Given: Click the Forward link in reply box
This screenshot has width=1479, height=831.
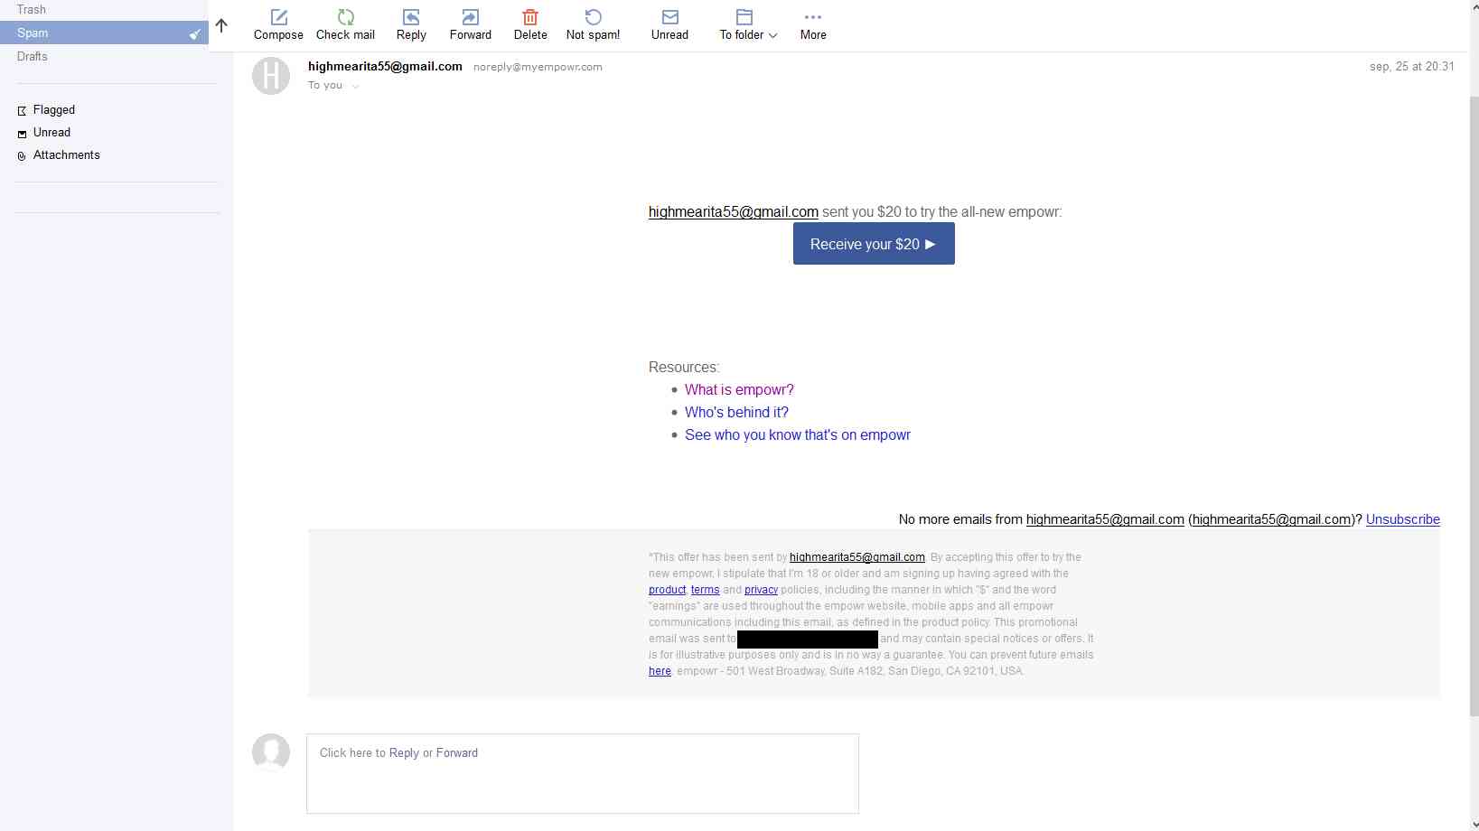Looking at the screenshot, I should pos(457,752).
